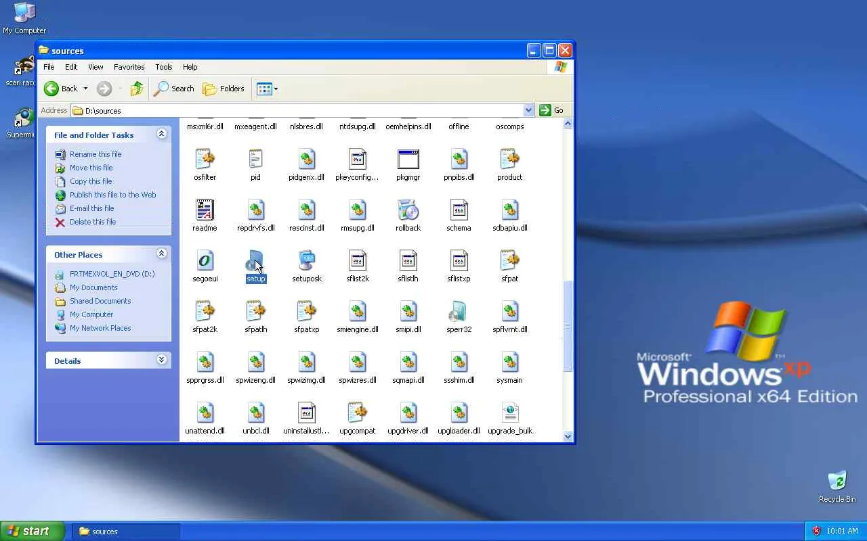Select the osfilter file icon
Viewport: 867px width, 541px height.
pos(205,160)
